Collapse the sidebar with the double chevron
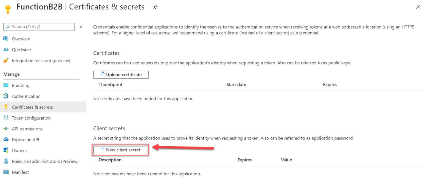Screen dimensions: 424x181 point(81,27)
